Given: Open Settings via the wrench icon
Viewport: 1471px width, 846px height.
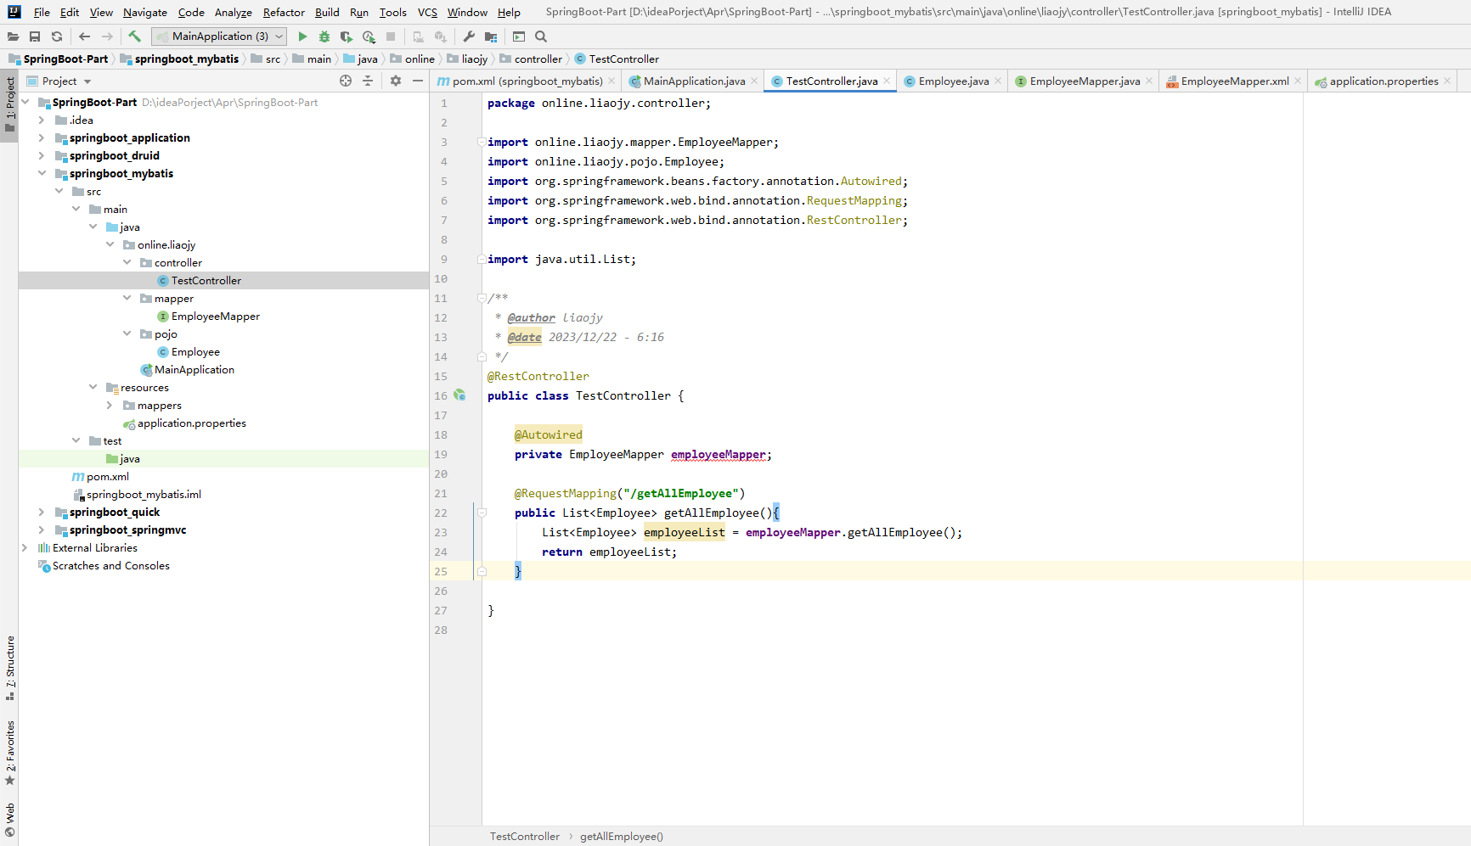Looking at the screenshot, I should (x=469, y=36).
